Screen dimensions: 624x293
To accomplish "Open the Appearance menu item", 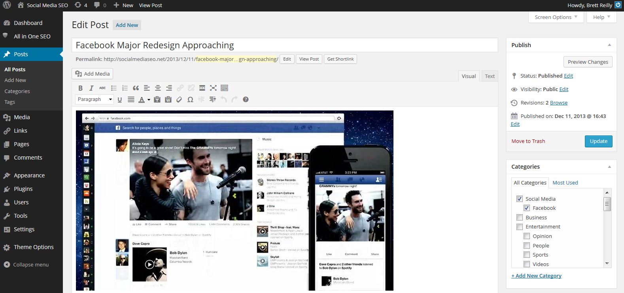I will [31, 175].
